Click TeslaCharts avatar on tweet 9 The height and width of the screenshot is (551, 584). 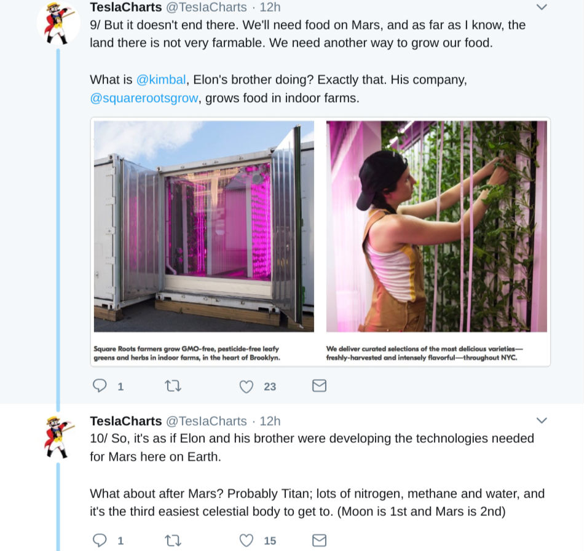(58, 23)
